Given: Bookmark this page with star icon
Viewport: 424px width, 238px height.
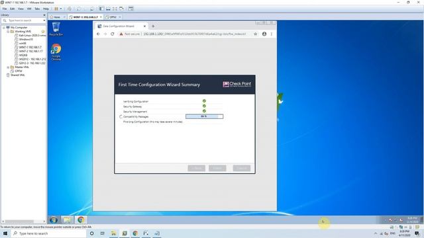Looking at the screenshot, I should [255, 34].
